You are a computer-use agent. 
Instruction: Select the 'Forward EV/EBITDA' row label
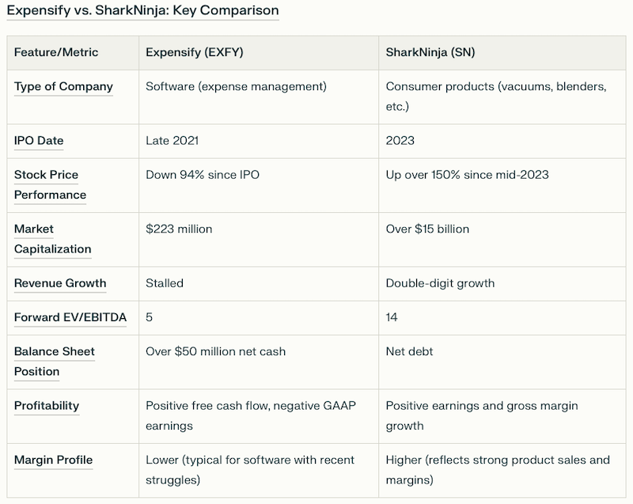pyautogui.click(x=70, y=317)
